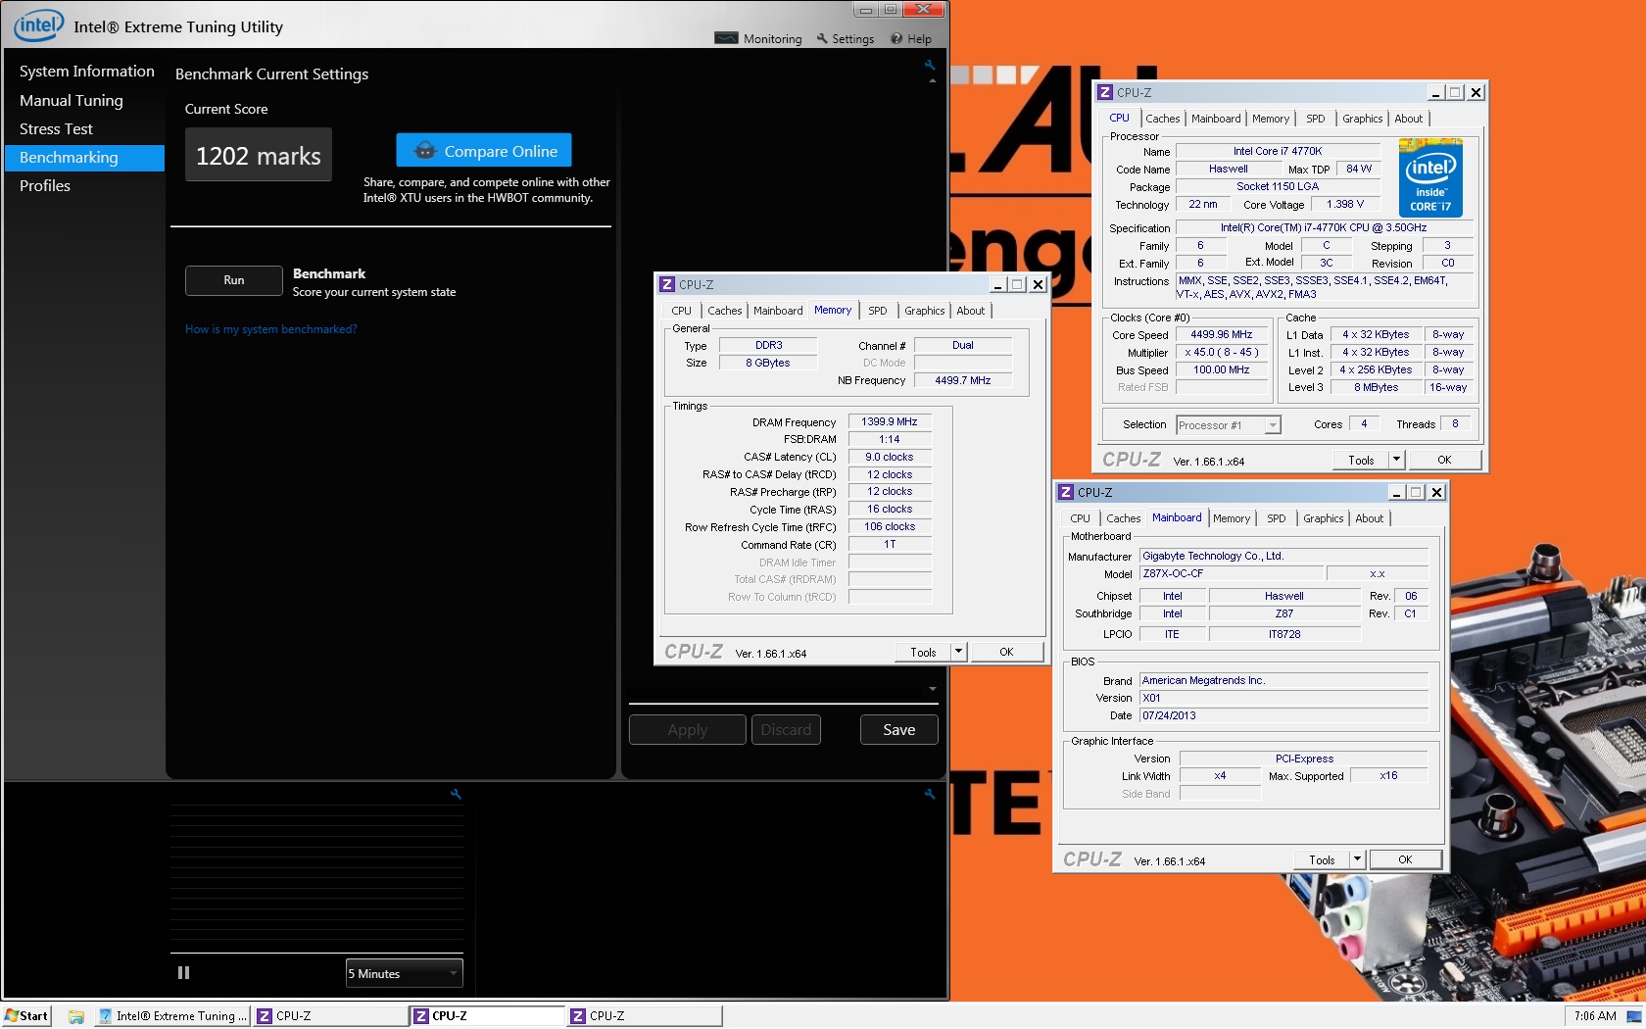The height and width of the screenshot is (1029, 1646).
Task: Click Compare Online button
Action: point(484,151)
